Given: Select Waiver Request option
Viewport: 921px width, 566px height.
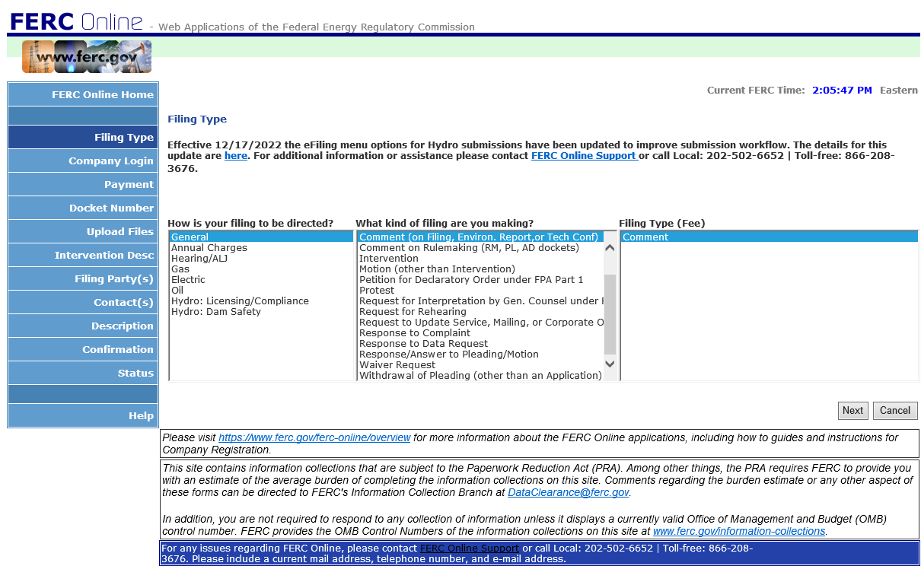Looking at the screenshot, I should click(480, 365).
